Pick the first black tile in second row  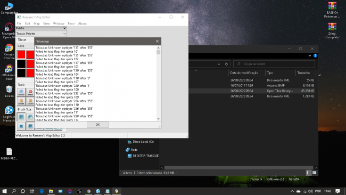click(x=21, y=64)
